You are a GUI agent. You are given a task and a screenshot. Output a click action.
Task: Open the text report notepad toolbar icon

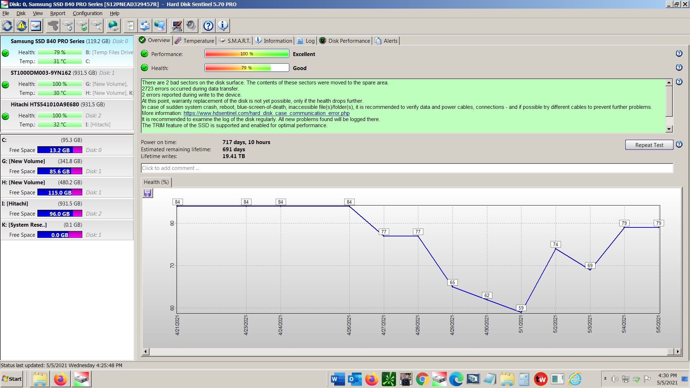(130, 26)
